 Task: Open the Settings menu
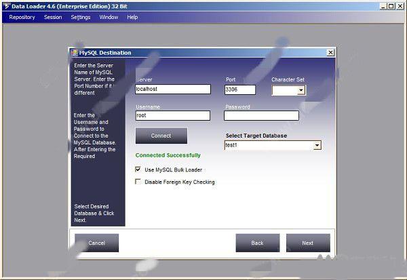click(80, 17)
